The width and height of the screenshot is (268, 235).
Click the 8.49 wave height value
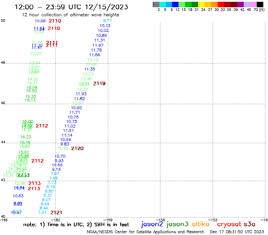tap(45, 204)
